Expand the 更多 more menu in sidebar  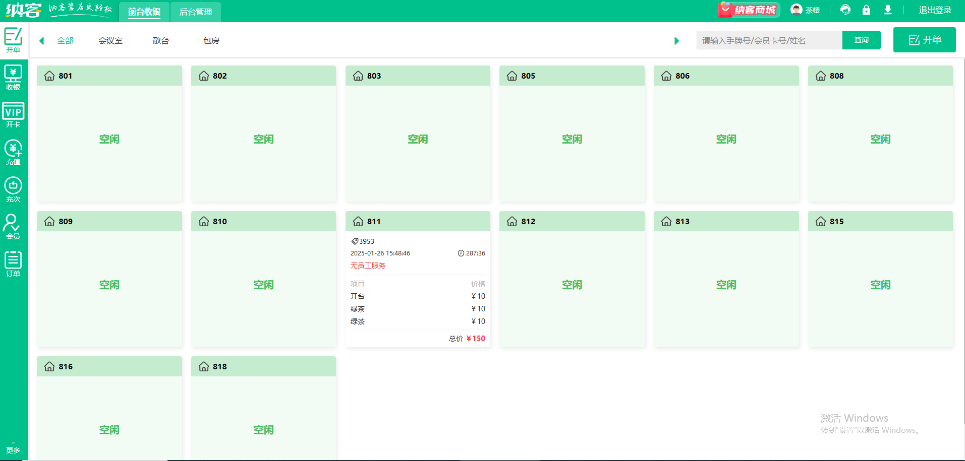click(x=13, y=448)
